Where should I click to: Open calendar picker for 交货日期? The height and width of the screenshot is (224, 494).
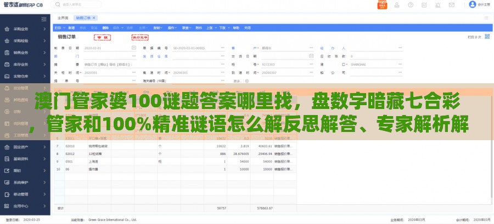(x=311, y=56)
